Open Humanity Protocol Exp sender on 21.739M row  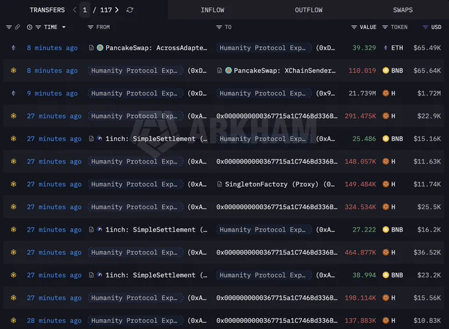[x=135, y=93]
